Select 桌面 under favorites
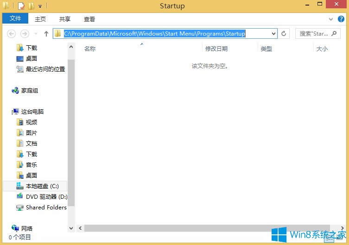Screen dimensions: 349x245 click(x=32, y=58)
